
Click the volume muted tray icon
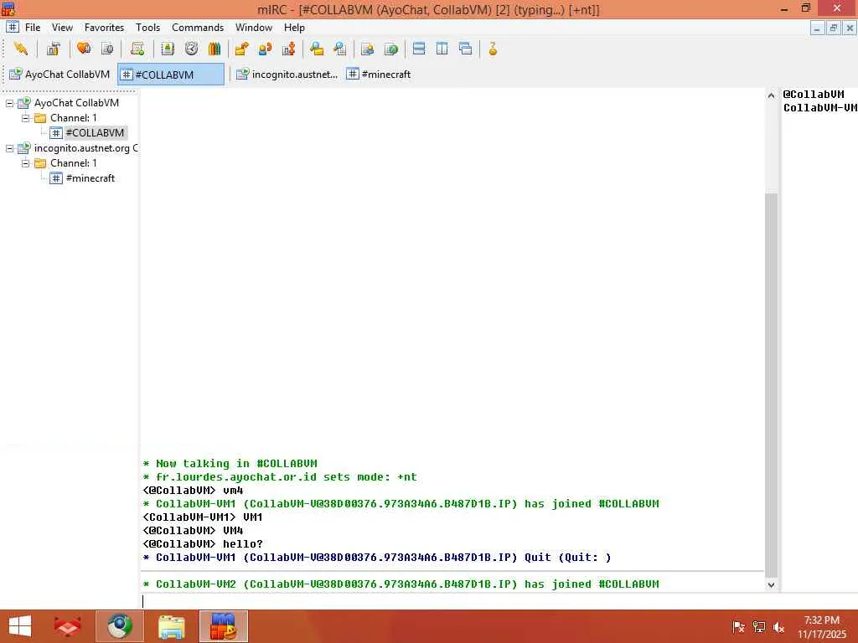[x=778, y=627]
